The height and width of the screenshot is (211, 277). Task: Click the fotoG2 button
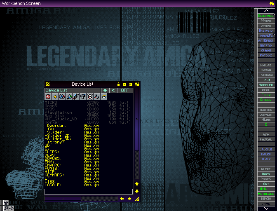pyautogui.click(x=266, y=55)
